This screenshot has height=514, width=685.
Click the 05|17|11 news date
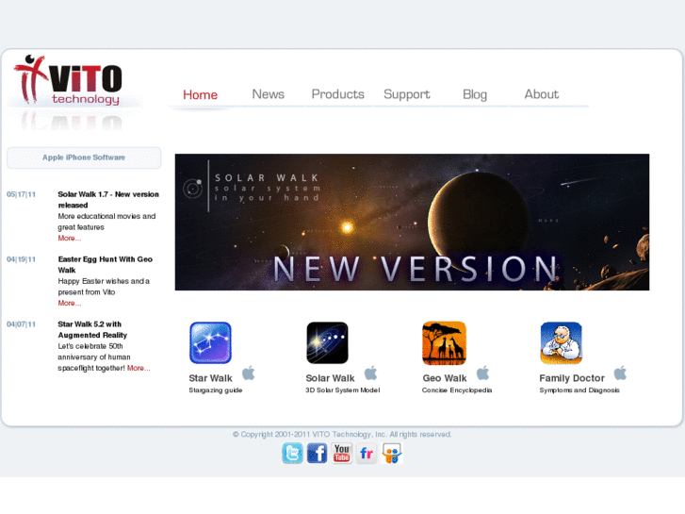click(x=21, y=194)
